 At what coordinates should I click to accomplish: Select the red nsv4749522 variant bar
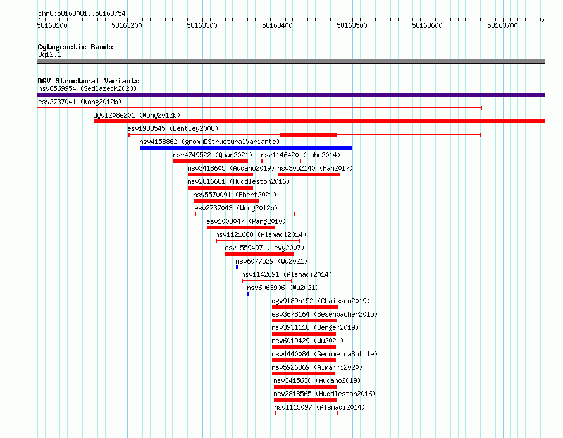pyautogui.click(x=211, y=161)
